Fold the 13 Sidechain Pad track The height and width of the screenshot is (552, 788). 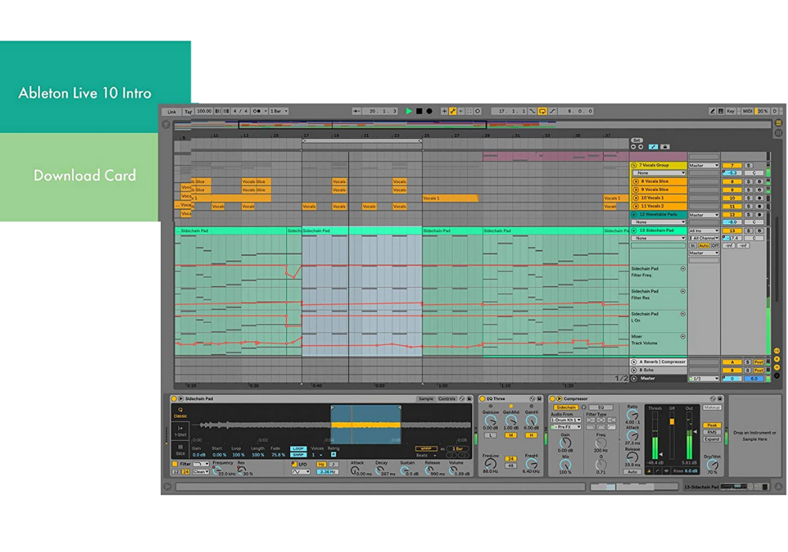point(634,230)
